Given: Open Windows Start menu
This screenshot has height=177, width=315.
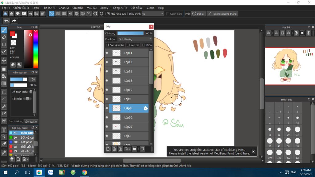Looking at the screenshot, I should pos(6,172).
